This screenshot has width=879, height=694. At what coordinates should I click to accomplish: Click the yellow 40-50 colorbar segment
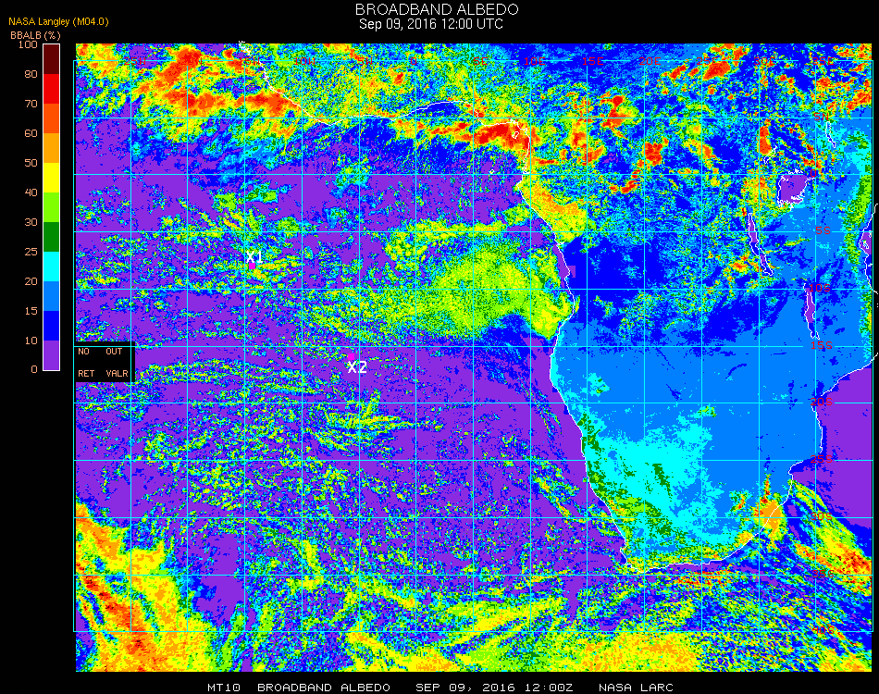click(51, 178)
